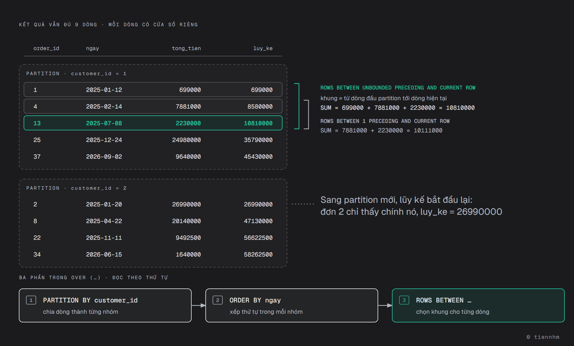Click note about new partition restarting
The width and height of the screenshot is (574, 346).
411,206
